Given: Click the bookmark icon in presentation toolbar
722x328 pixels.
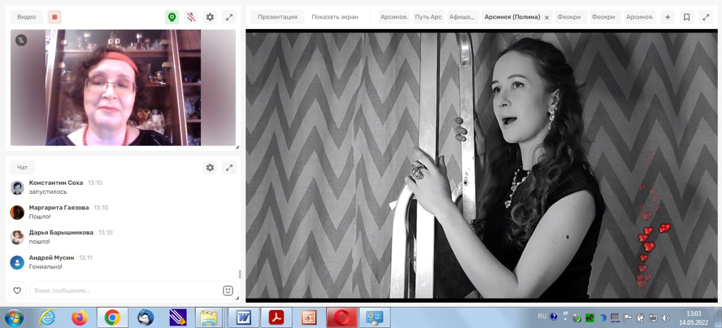Looking at the screenshot, I should [687, 17].
